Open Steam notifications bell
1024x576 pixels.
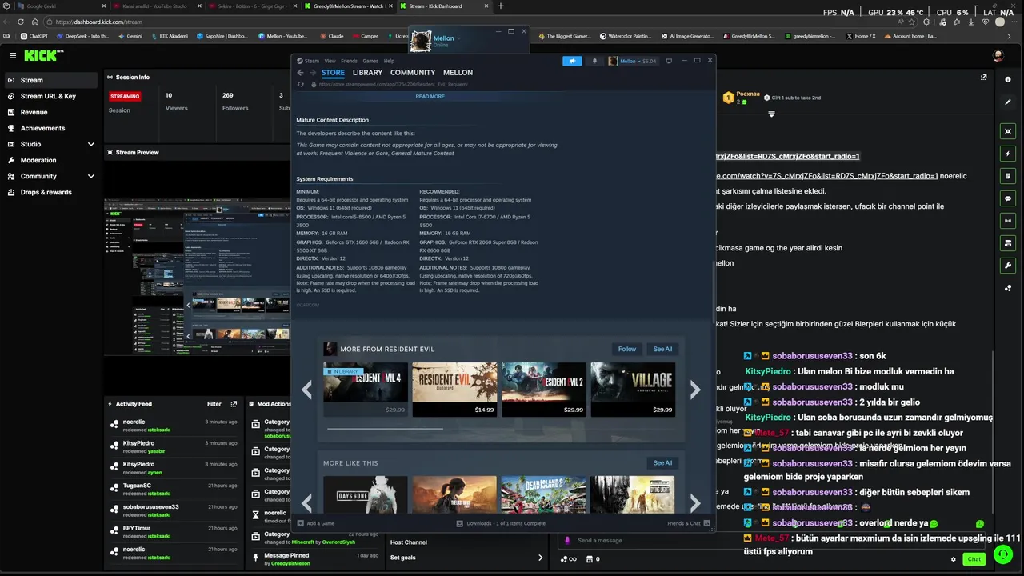pyautogui.click(x=594, y=61)
